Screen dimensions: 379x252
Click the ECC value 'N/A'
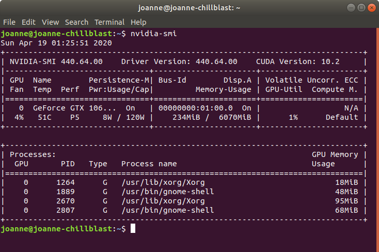pyautogui.click(x=351, y=108)
